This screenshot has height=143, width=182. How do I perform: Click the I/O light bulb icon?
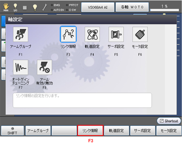[15, 7]
